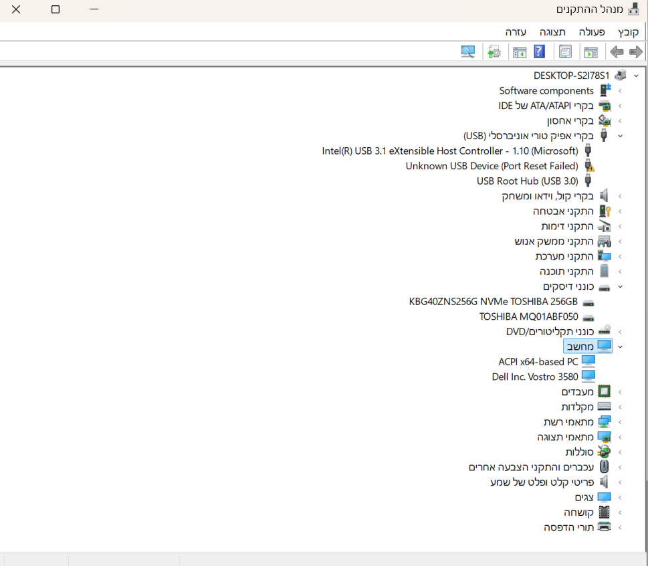Click Scan for hardware changes toolbar icon
Image resolution: width=648 pixels, height=566 pixels.
(x=468, y=52)
